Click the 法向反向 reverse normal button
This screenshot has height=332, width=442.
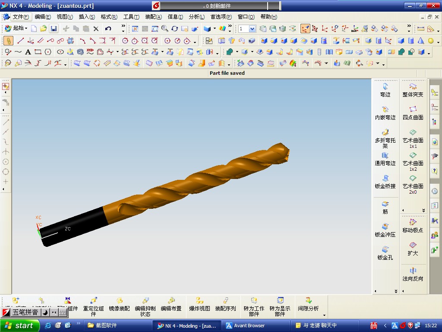(x=413, y=275)
